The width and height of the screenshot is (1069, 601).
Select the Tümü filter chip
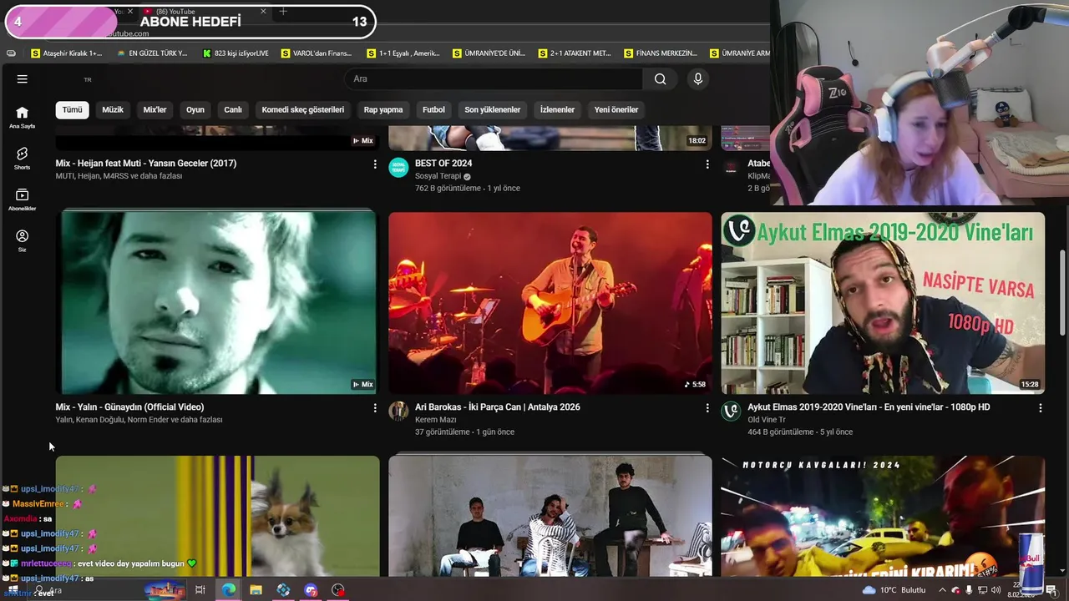(73, 109)
